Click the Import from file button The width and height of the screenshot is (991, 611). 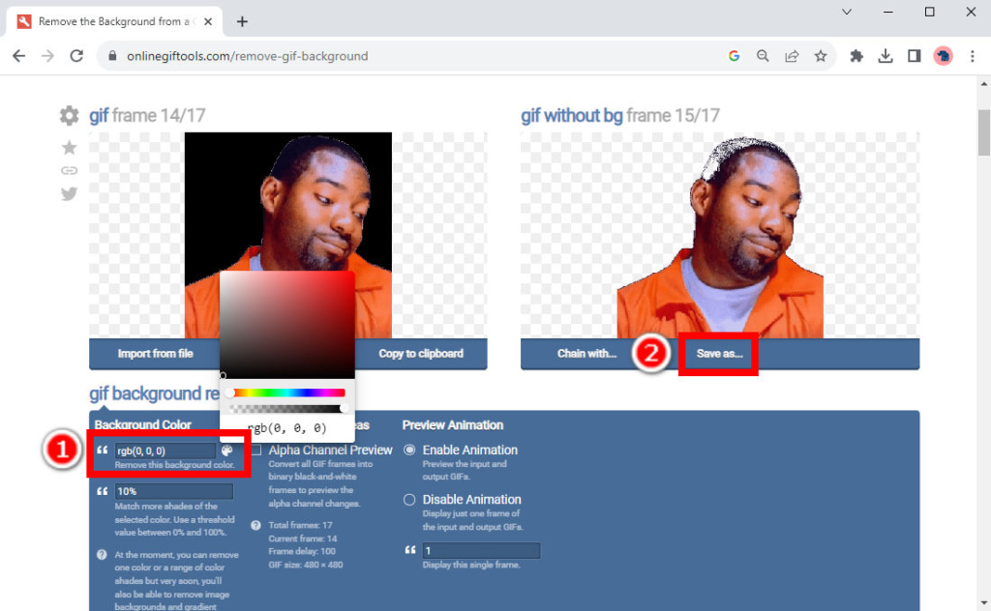pos(155,354)
